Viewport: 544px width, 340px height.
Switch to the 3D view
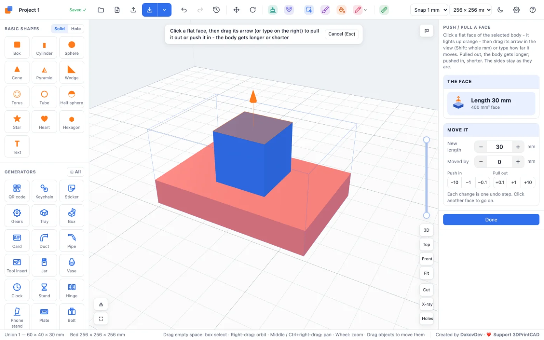(x=426, y=230)
